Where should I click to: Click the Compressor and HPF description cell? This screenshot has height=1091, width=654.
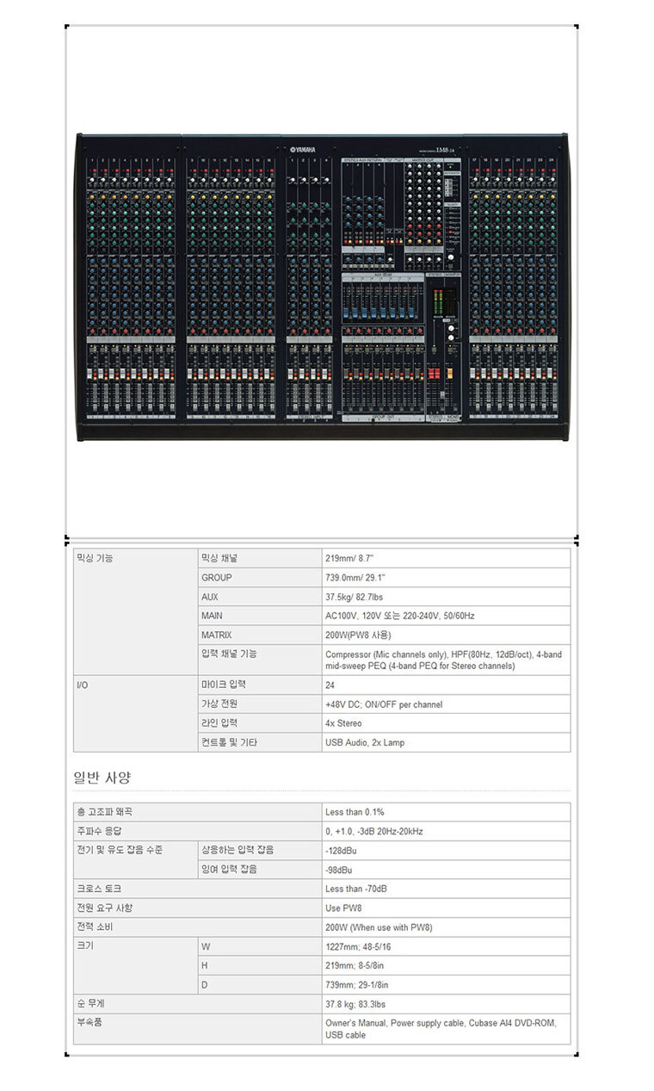coord(446,660)
